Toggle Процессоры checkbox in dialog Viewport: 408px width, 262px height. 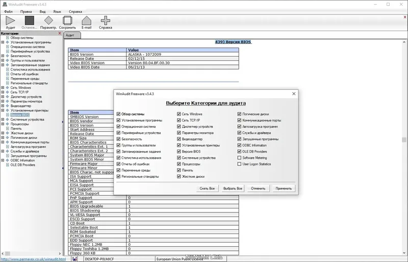tap(179, 164)
